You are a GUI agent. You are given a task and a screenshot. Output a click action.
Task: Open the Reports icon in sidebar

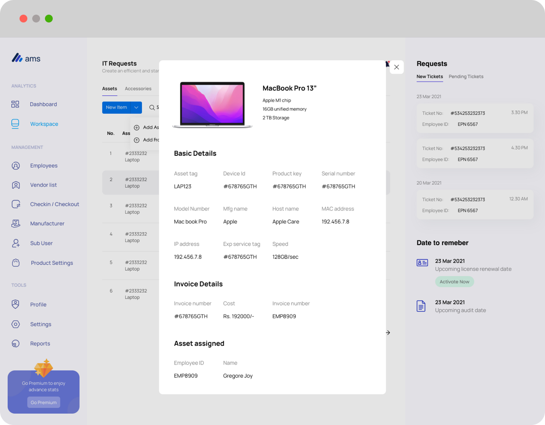click(x=16, y=344)
